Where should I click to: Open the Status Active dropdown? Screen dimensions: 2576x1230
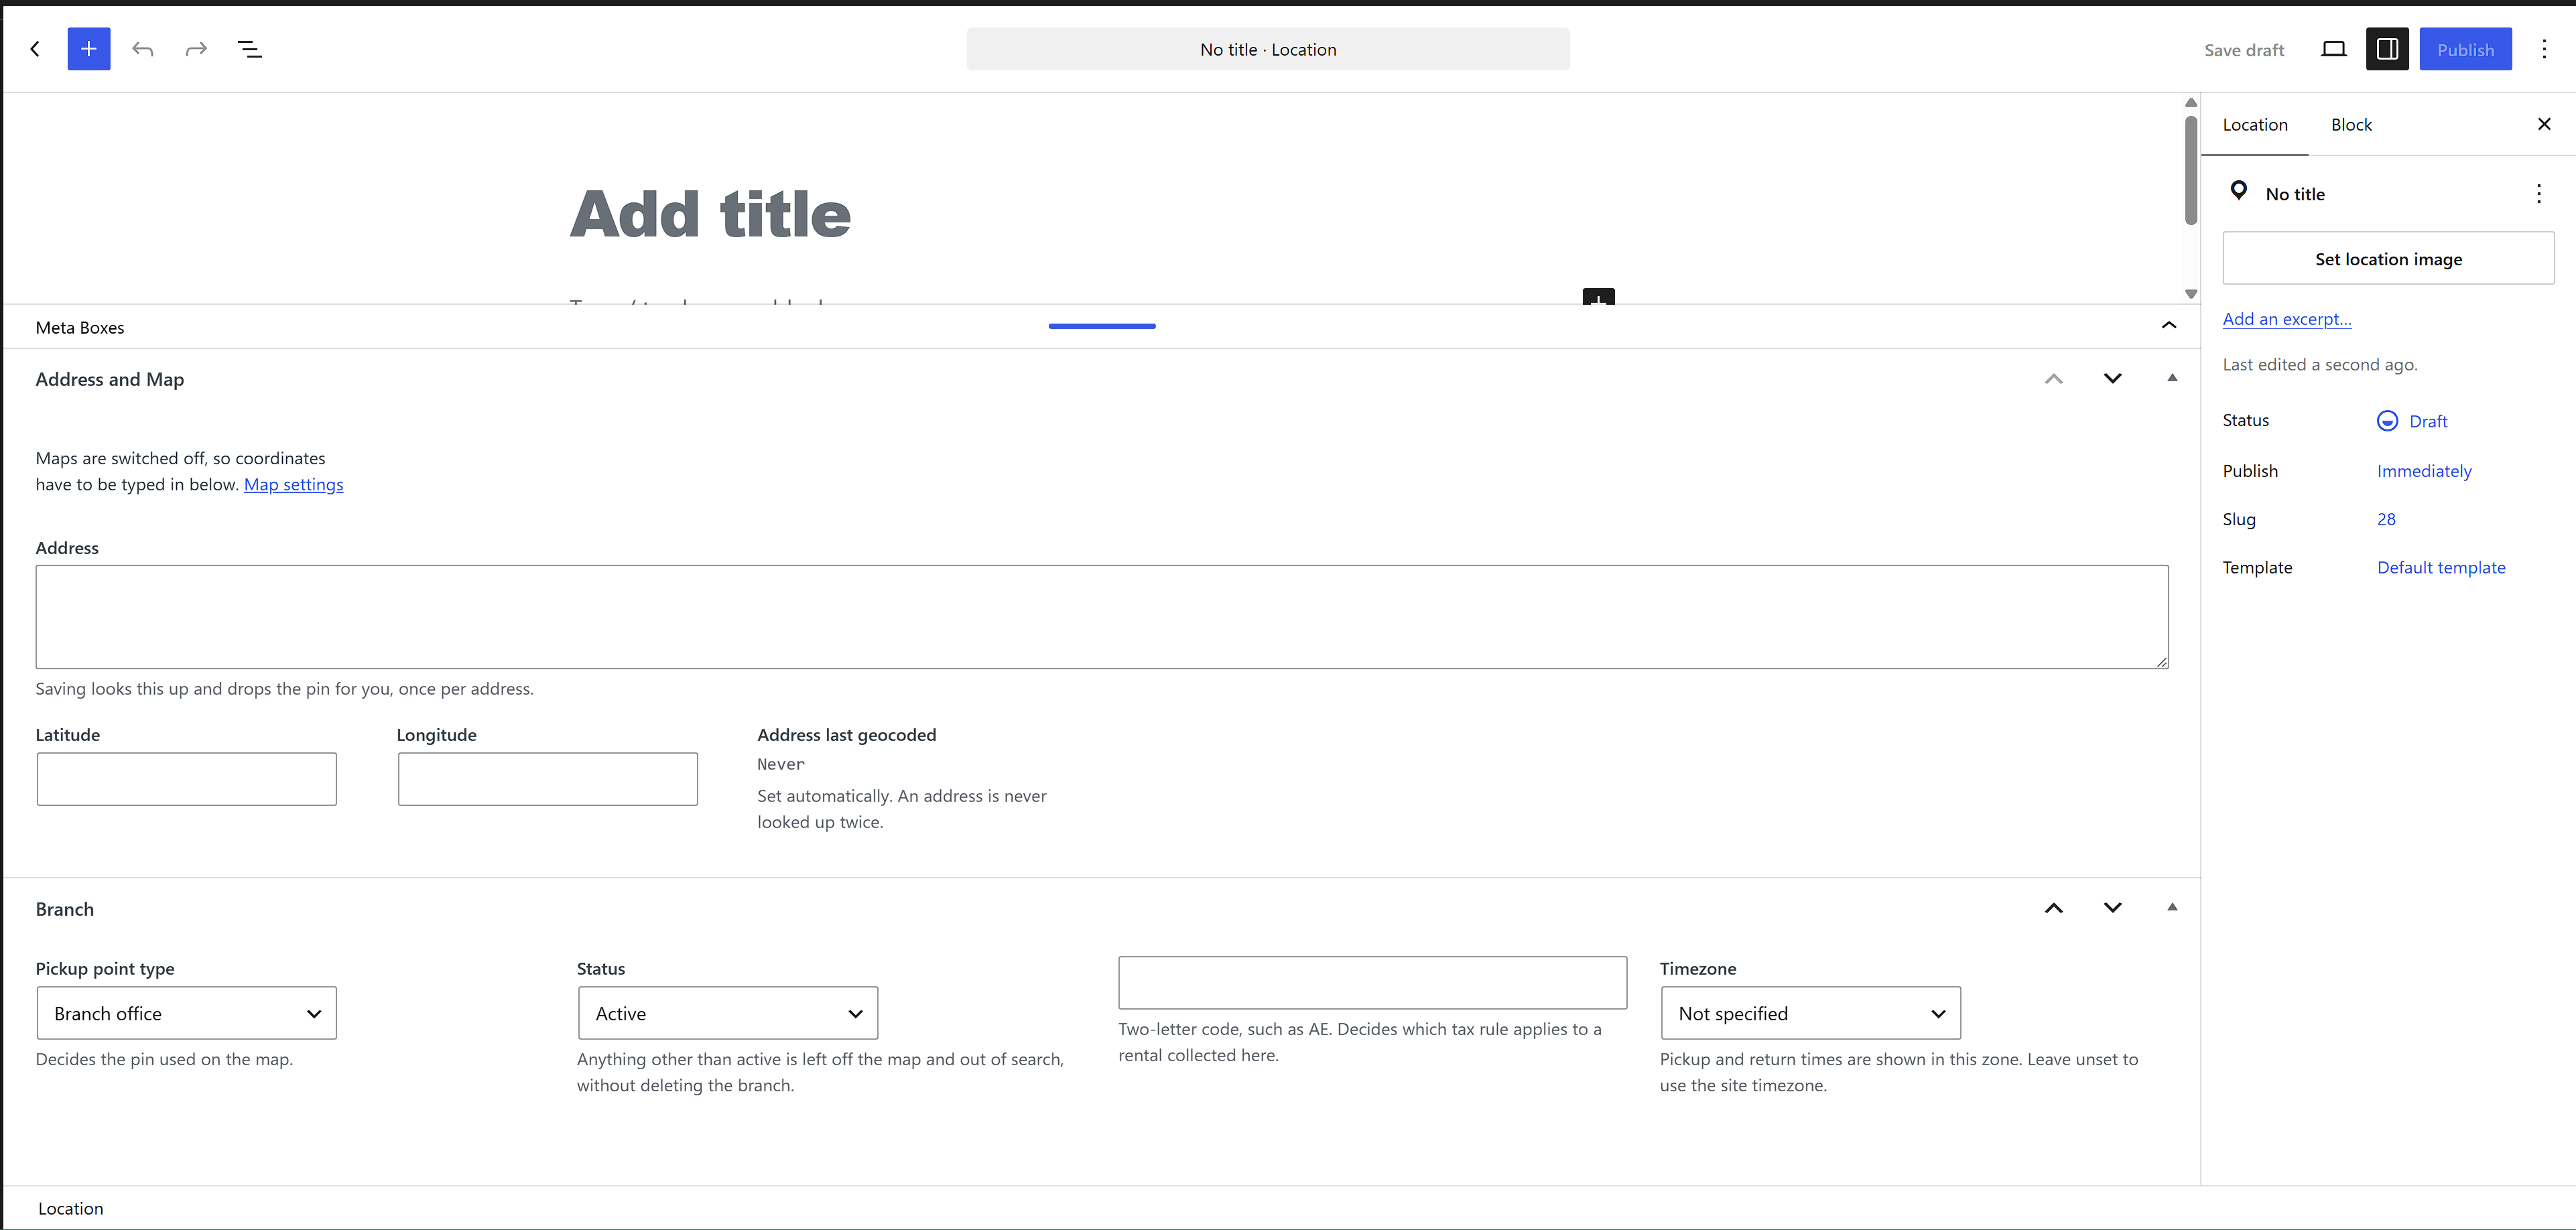click(728, 1013)
